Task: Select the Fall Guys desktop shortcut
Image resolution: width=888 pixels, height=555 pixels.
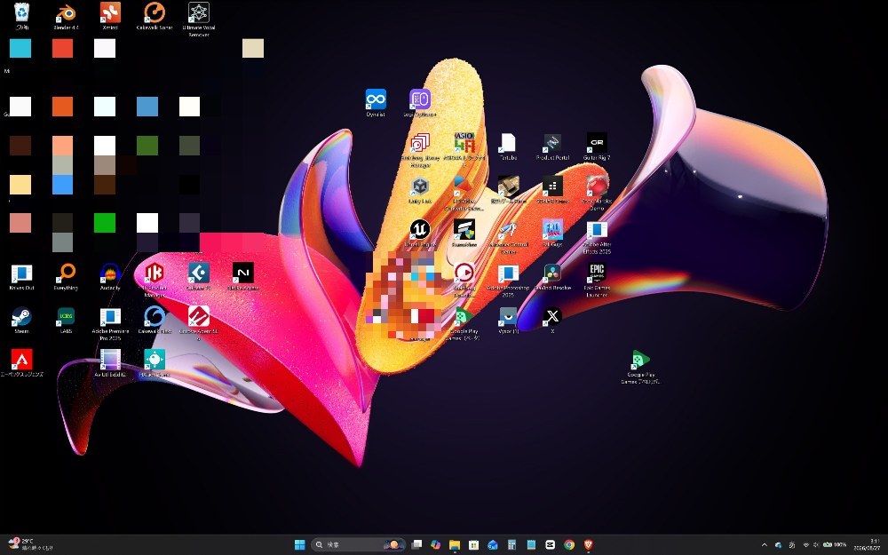Action: 552,234
